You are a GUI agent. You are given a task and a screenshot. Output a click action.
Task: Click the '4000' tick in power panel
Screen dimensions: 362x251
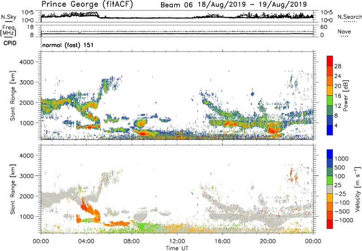coord(26,62)
